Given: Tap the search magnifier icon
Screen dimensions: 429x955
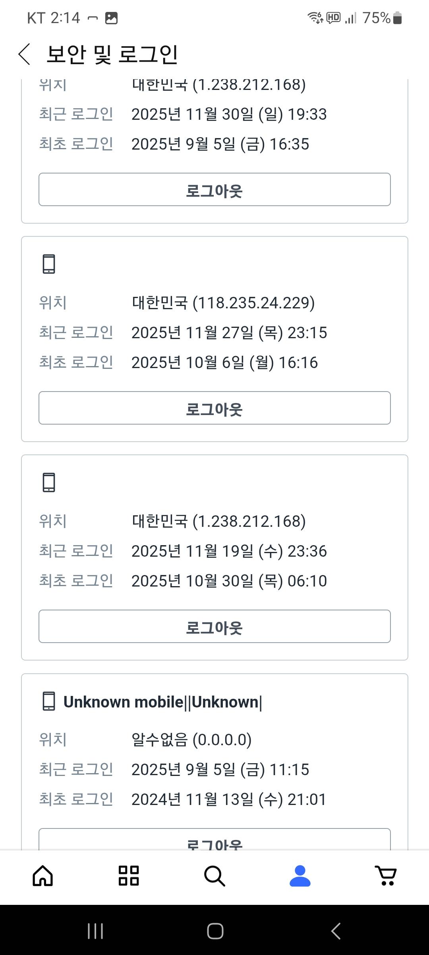Looking at the screenshot, I should coord(214,876).
